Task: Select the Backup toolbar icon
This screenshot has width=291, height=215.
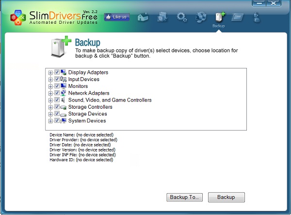Action: pyautogui.click(x=220, y=17)
